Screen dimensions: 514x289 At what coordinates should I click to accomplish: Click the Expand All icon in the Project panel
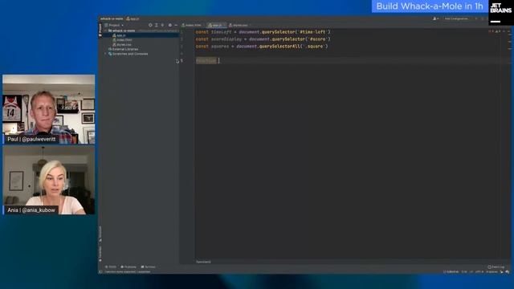coord(157,25)
